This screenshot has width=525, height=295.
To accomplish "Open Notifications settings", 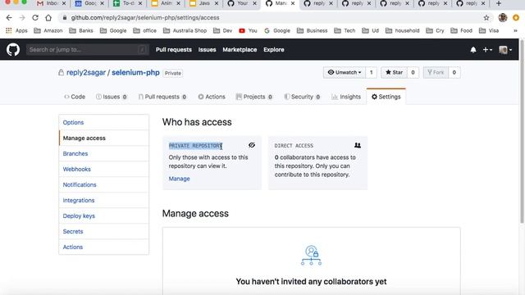I will click(x=104, y=184).
